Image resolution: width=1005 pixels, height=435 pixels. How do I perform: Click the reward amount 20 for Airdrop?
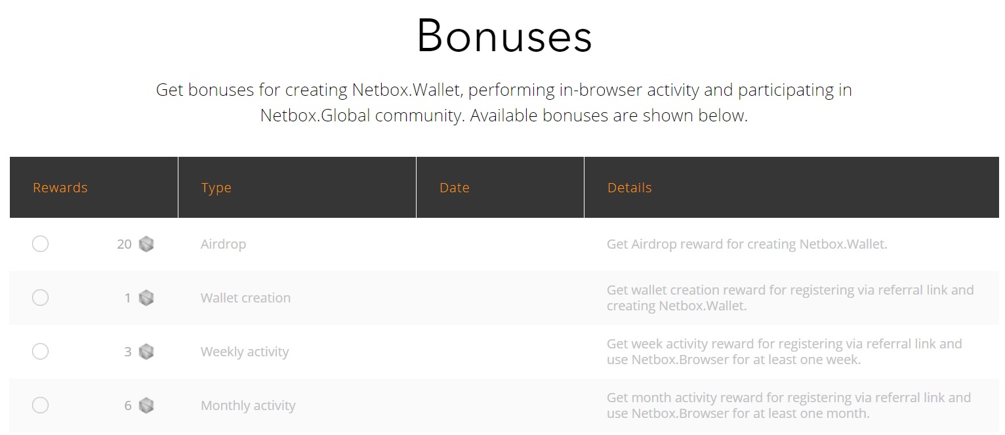[124, 244]
